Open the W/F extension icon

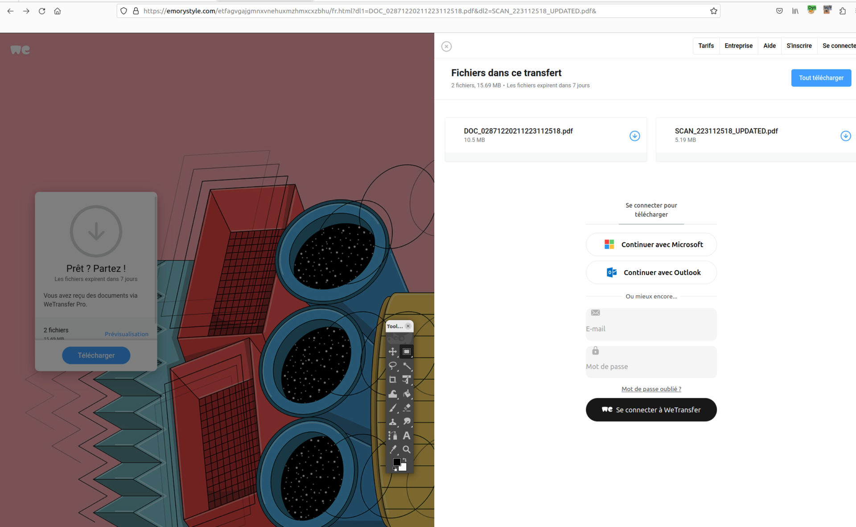827,10
